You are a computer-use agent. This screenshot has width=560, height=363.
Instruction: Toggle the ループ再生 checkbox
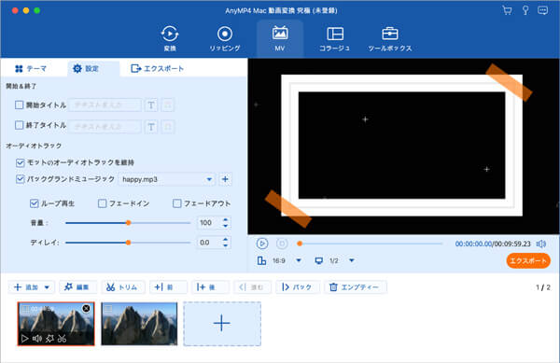(x=34, y=203)
